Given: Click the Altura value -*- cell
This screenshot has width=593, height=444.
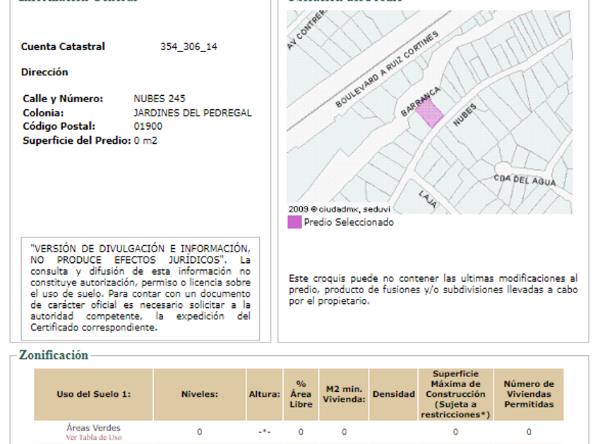Looking at the screenshot, I should click(264, 432).
